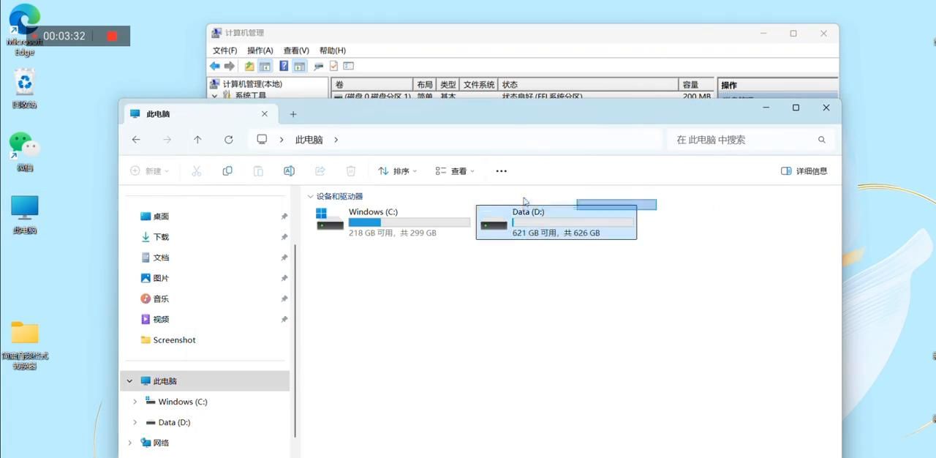The width and height of the screenshot is (936, 458).
Task: Open 视频 in quick access
Action: tap(161, 319)
